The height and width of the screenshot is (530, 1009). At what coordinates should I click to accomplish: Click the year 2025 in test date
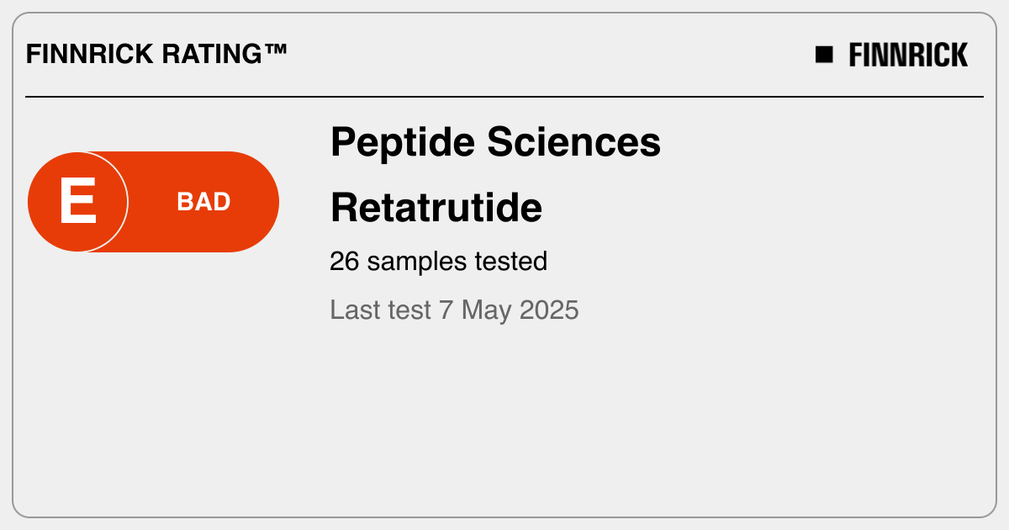549,310
